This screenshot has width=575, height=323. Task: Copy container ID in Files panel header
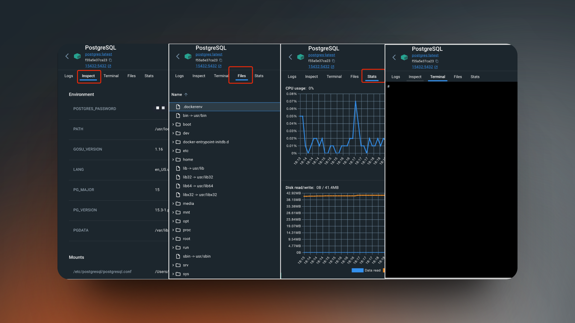[x=221, y=60]
